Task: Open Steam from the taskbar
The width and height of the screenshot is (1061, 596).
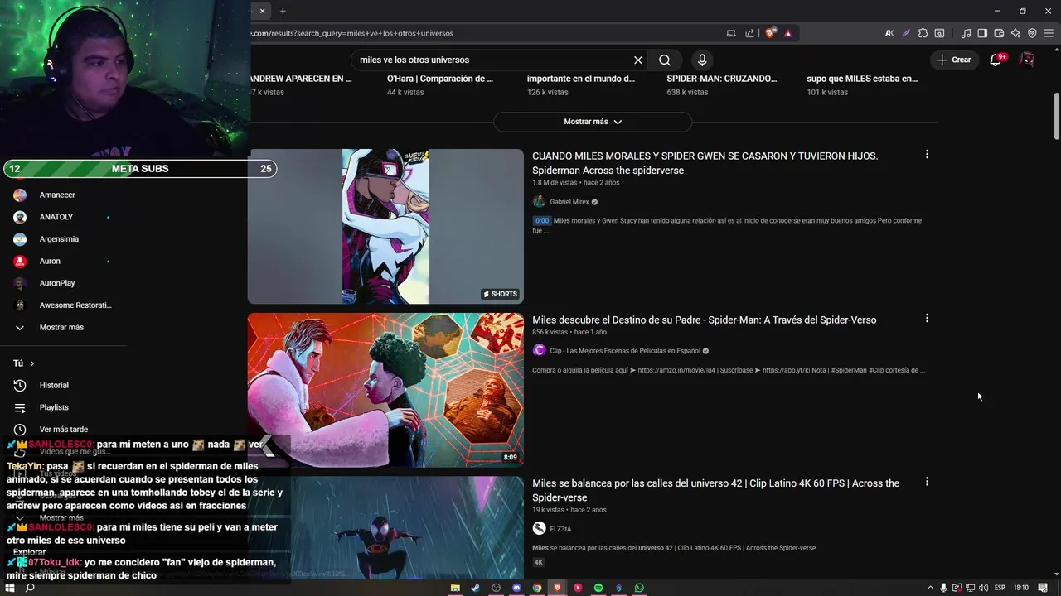Action: tap(476, 588)
